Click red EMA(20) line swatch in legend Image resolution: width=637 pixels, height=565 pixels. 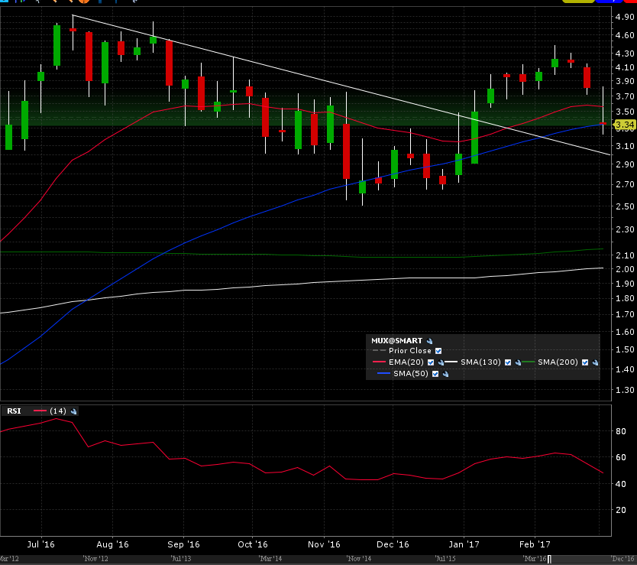tap(381, 362)
